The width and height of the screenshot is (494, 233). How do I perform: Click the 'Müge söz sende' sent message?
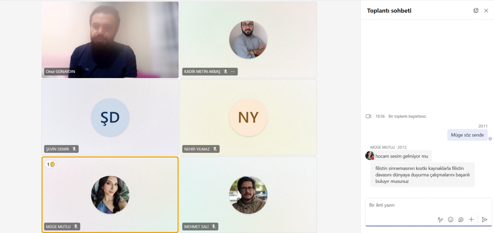467,135
